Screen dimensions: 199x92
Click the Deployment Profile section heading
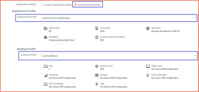(x=24, y=11)
